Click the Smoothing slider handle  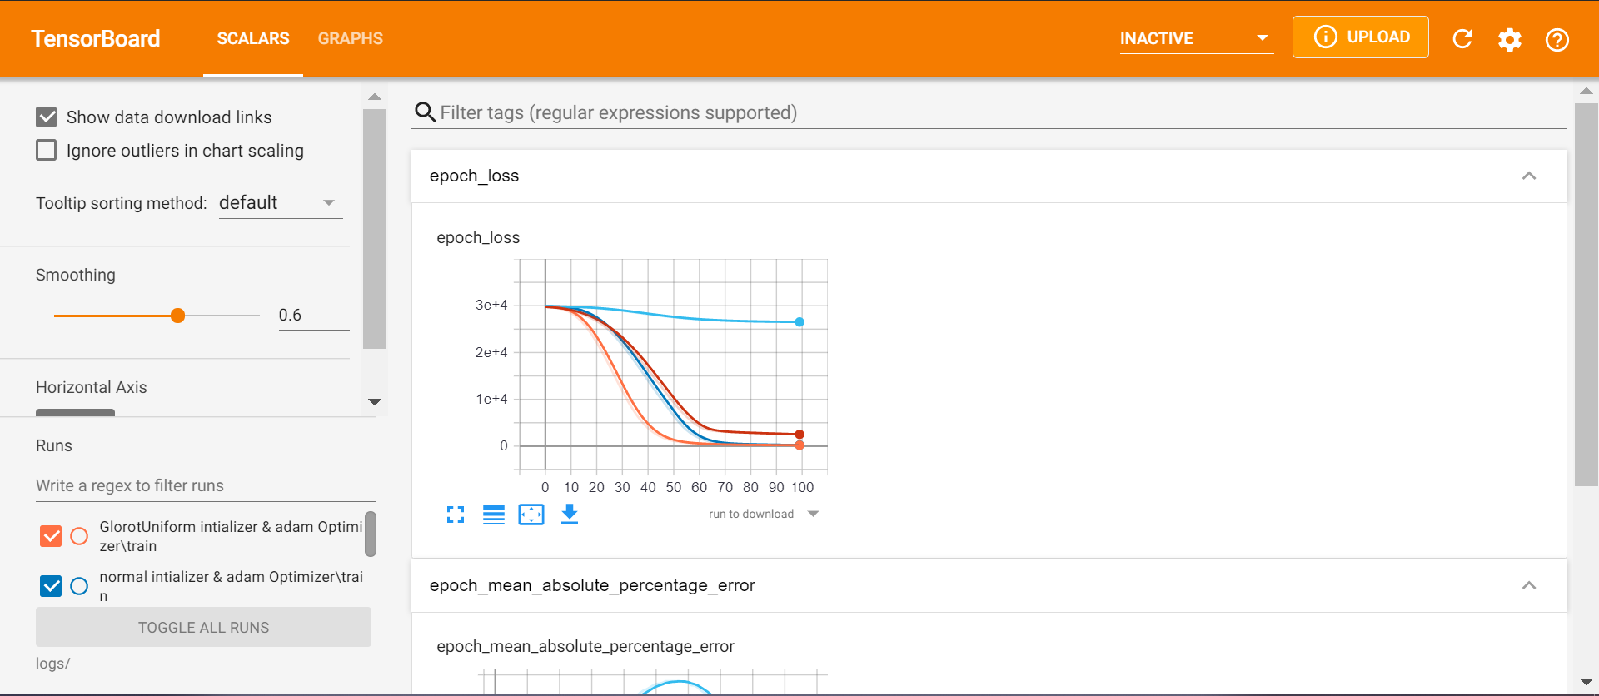point(177,316)
